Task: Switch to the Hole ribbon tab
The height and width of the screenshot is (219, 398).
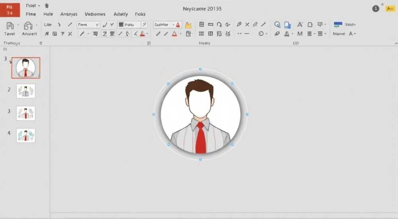Action: point(48,14)
